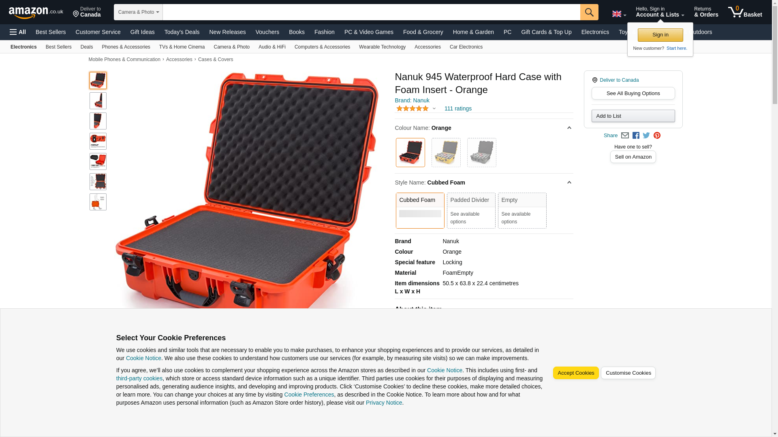This screenshot has width=778, height=437.
Task: Click Accept Cookies button
Action: pyautogui.click(x=576, y=373)
